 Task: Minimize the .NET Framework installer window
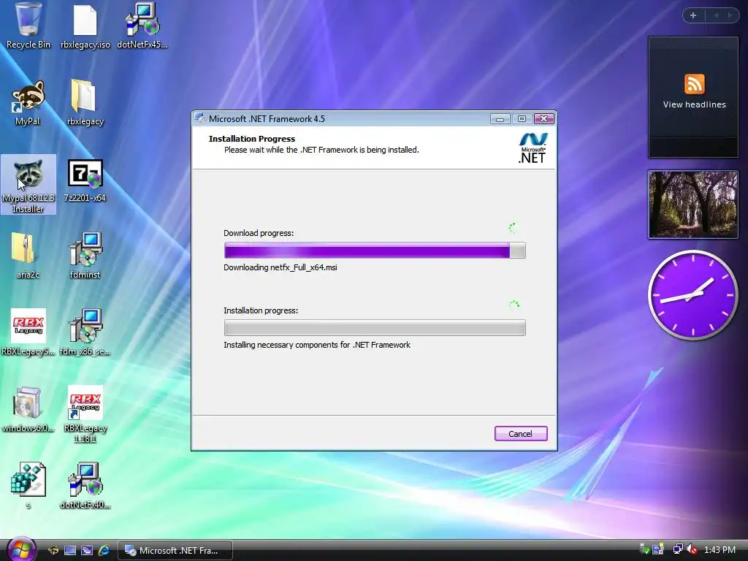click(x=500, y=119)
